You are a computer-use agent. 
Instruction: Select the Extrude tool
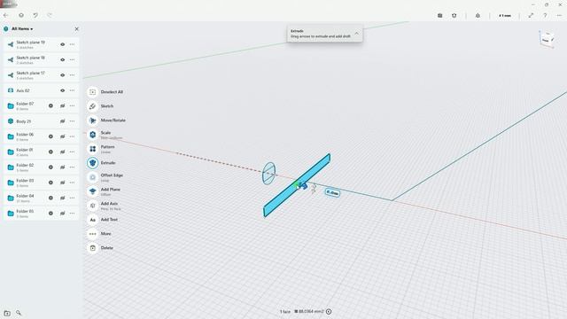click(x=92, y=163)
